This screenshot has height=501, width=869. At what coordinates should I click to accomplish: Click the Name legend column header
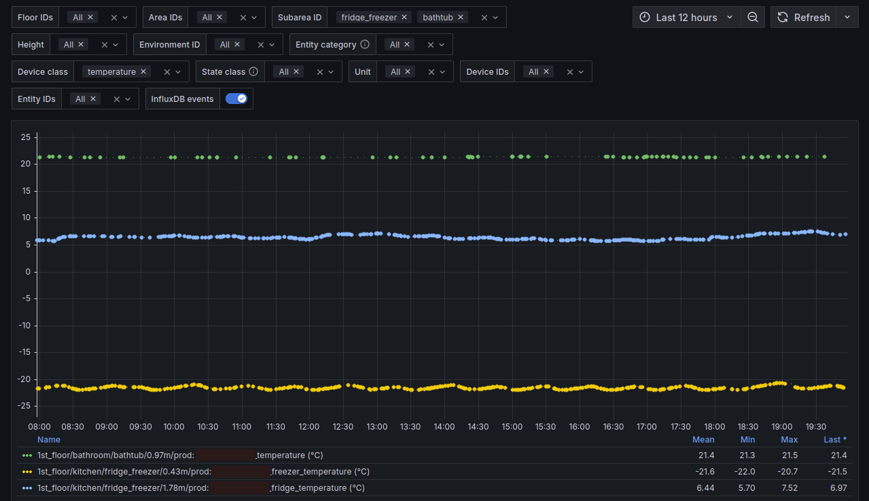click(x=49, y=440)
